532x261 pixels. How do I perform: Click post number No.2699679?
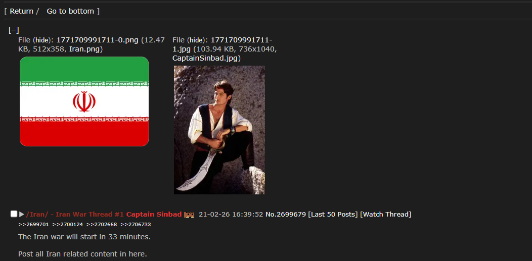pyautogui.click(x=286, y=214)
